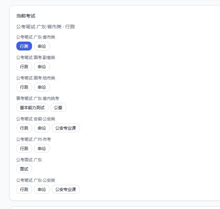Pick 行测 under 国考·地市类
Screen dimensions: 220x209
point(24,87)
